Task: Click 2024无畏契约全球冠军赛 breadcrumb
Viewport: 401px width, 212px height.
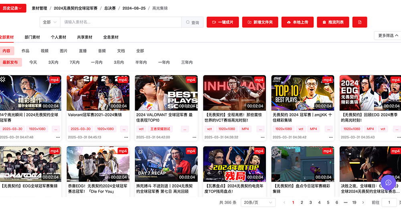Action: pos(75,8)
